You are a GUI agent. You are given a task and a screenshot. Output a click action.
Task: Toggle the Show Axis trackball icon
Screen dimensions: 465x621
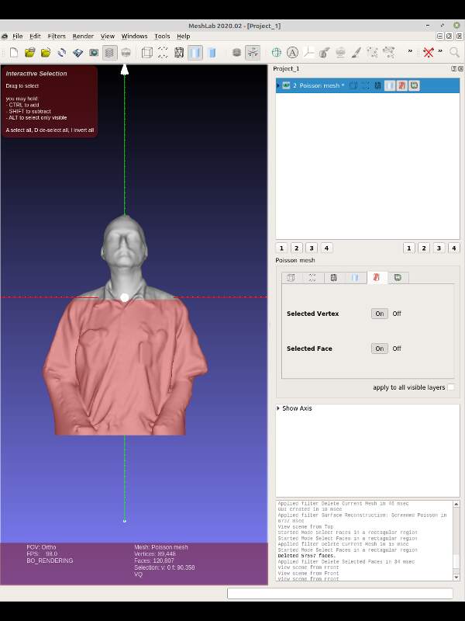[253, 52]
